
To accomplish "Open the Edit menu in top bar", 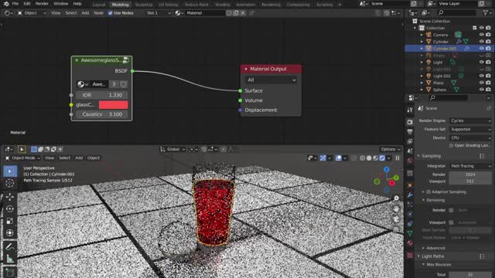I will coord(27,4).
